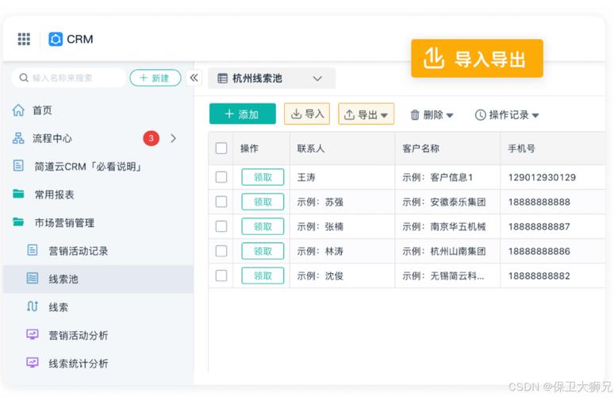Screen dimensions: 614x397
Task: Click the clock icon of 操作记录
Action: pos(481,115)
